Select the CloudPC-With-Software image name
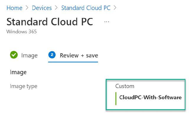This screenshot has height=116, width=189. point(150,97)
